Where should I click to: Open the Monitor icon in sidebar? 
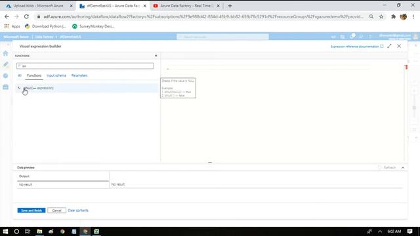tap(5, 76)
